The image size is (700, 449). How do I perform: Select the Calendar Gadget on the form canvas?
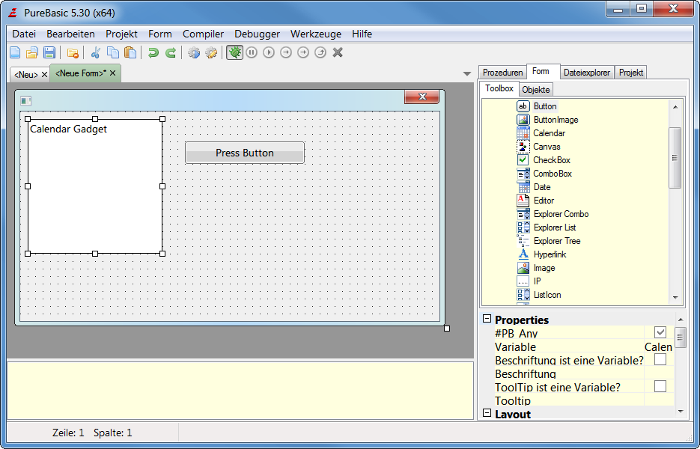(x=95, y=186)
